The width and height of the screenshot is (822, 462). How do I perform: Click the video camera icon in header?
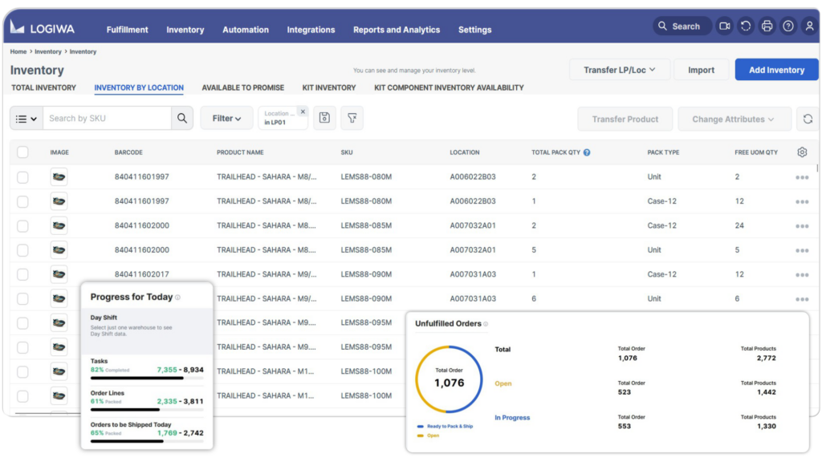click(725, 26)
